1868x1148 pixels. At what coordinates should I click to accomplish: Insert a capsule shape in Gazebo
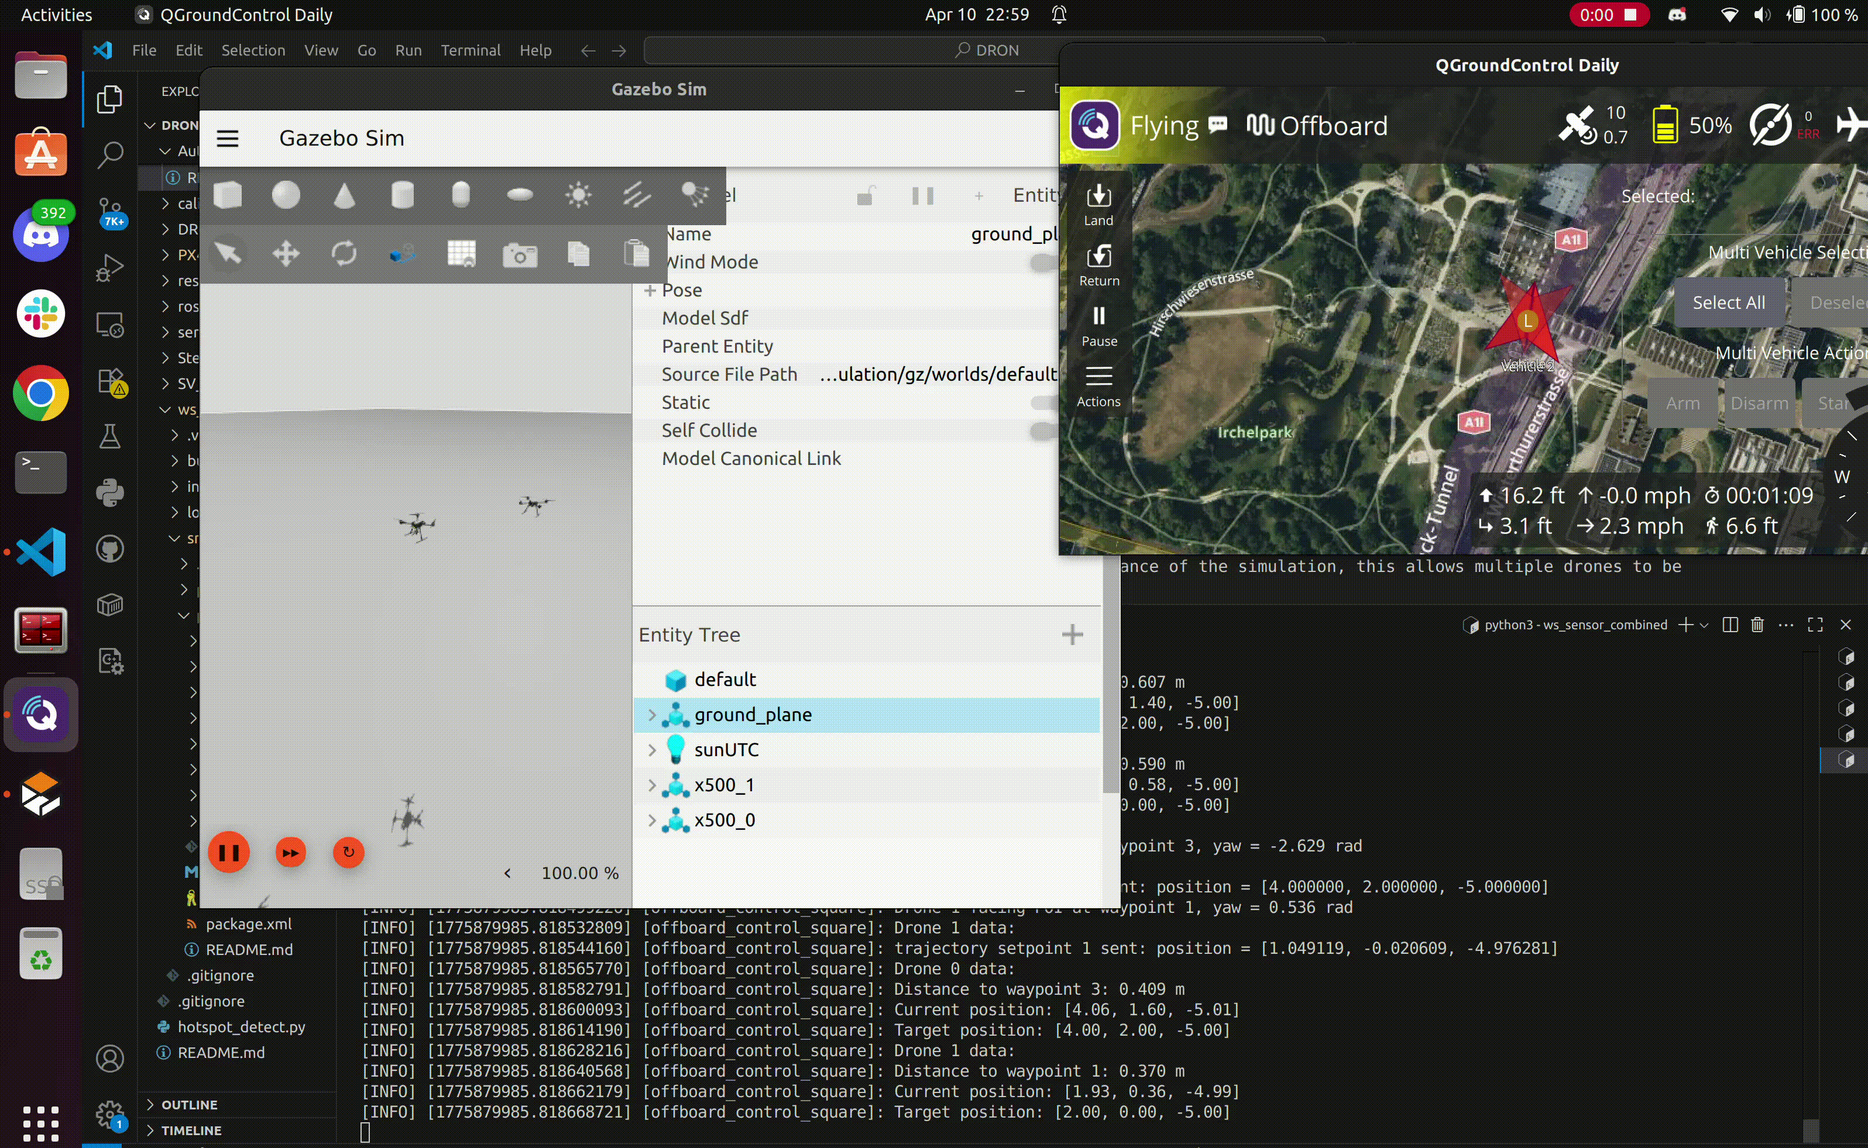[x=461, y=195]
